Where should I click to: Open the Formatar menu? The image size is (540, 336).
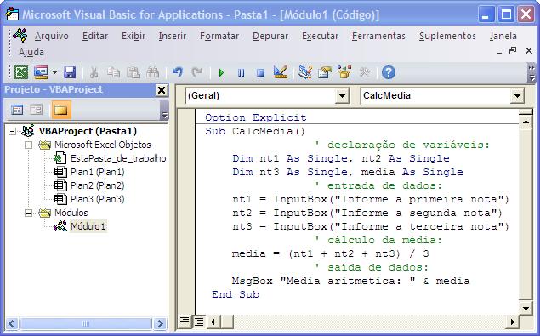(x=219, y=36)
